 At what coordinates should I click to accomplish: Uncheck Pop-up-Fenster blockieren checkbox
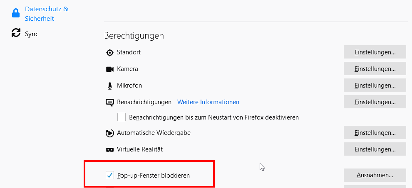(x=110, y=176)
